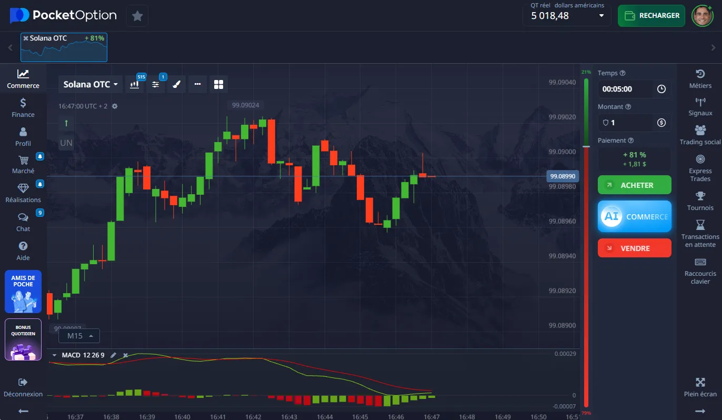The image size is (722, 420).
Task: Open Express Trades panel
Action: [700, 168]
